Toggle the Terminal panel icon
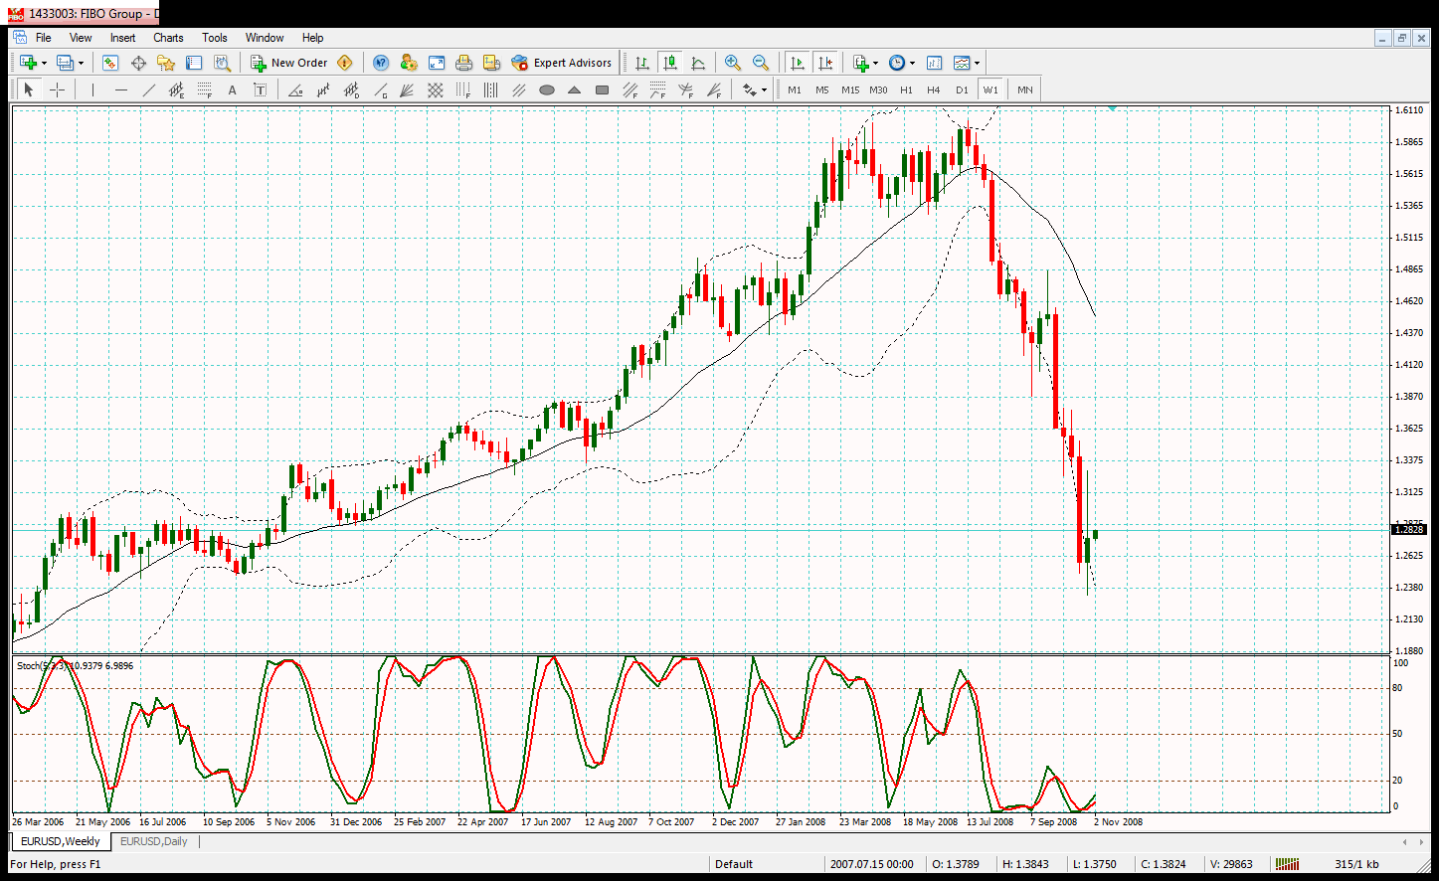 pyautogui.click(x=194, y=63)
